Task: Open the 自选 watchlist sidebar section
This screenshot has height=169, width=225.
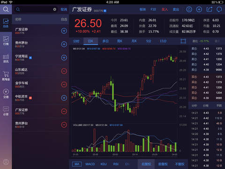Action: click(x=6, y=23)
